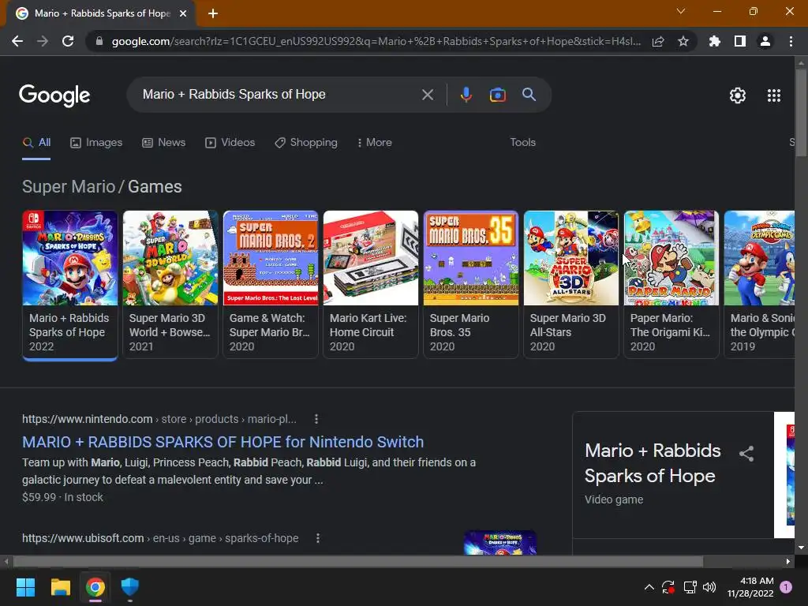Screen dimensions: 808x606
Task: Close the Mario + Rabbids tab
Action: tap(183, 13)
